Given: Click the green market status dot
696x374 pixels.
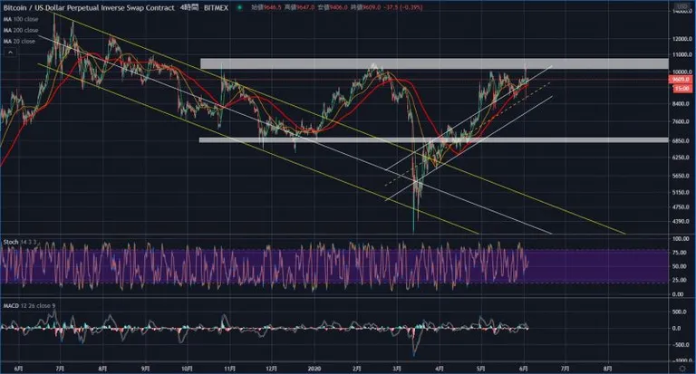Looking at the screenshot, I should pos(239,7).
